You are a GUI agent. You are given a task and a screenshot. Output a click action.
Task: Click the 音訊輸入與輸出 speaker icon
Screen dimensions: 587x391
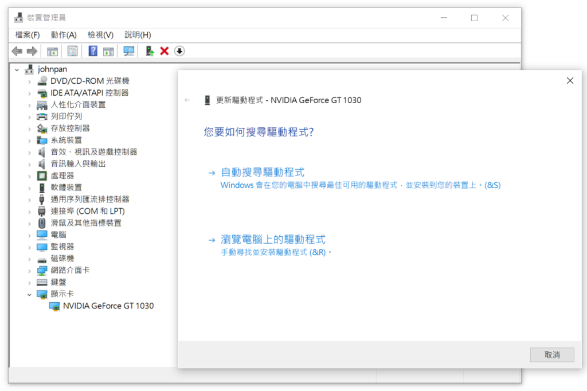click(42, 163)
